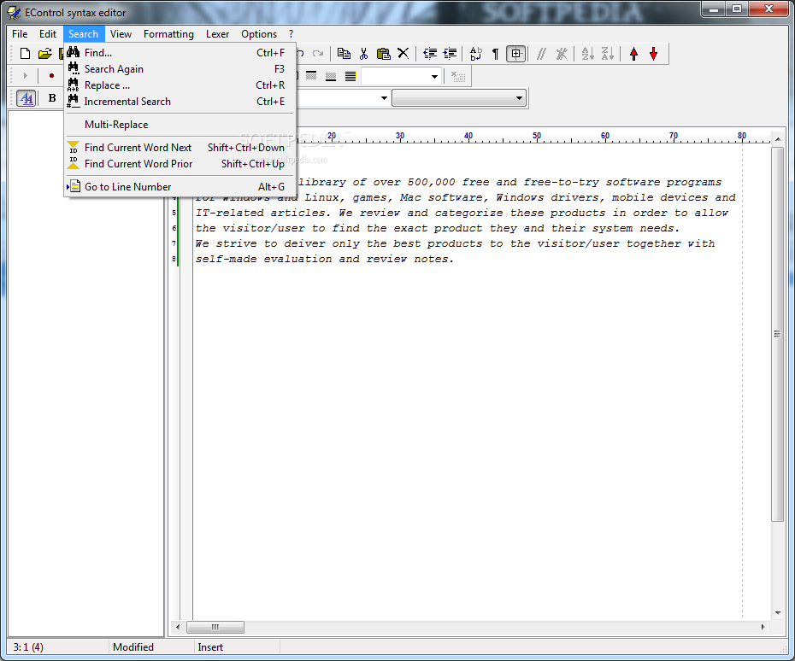Click the Comment lines slashes icon

(x=541, y=53)
